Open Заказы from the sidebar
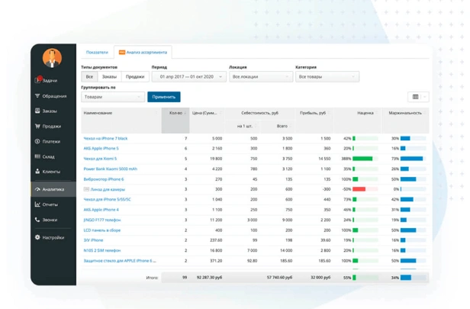Screen dimensions: 470x309 (x=37, y=111)
